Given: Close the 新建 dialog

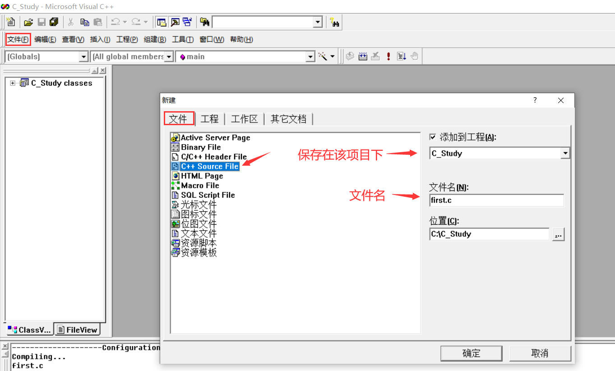Looking at the screenshot, I should point(561,100).
